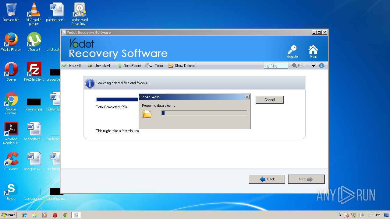390x219 pixels.
Task: Open Recycle Bin on desktop
Action: click(x=11, y=12)
